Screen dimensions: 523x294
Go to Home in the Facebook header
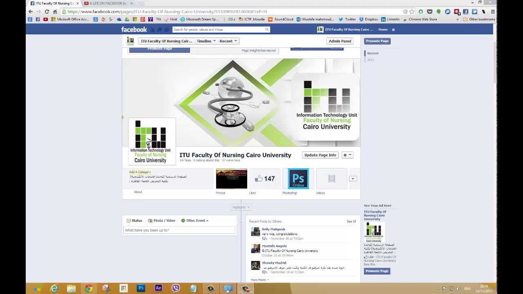[x=383, y=29]
